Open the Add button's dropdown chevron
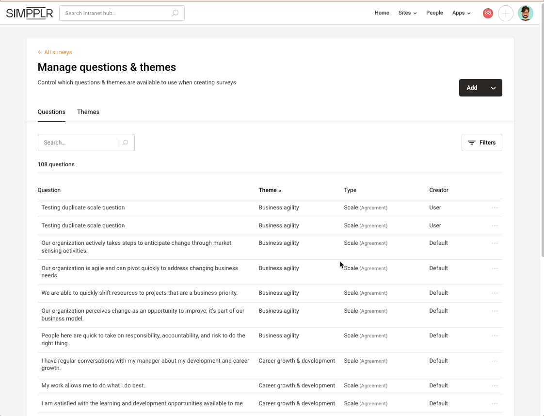 click(x=494, y=88)
